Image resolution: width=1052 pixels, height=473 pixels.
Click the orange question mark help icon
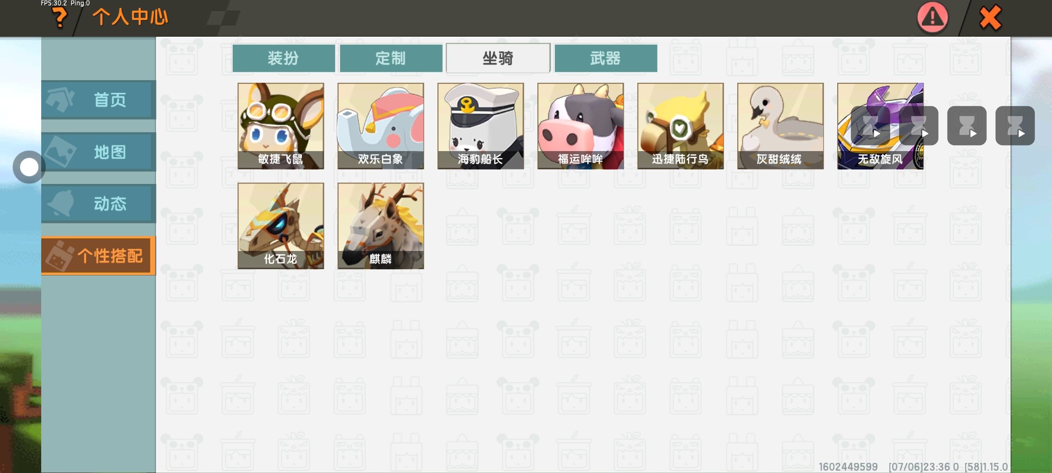click(x=60, y=18)
